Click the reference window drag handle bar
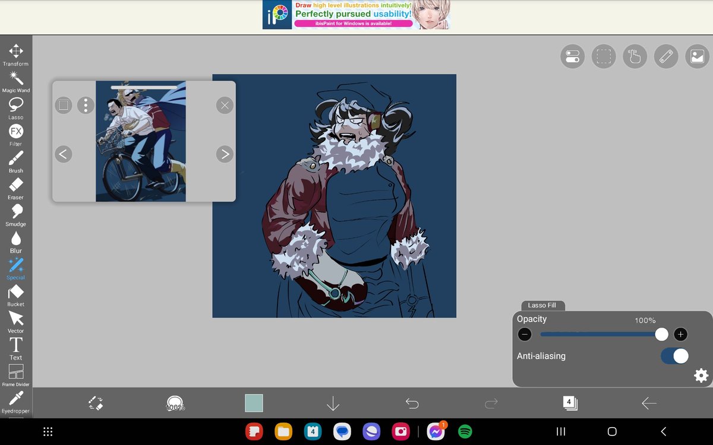 144,87
